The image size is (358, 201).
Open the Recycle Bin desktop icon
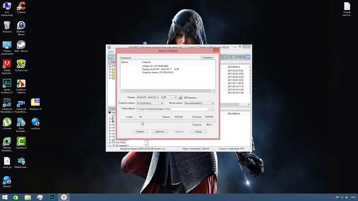[x=7, y=27]
